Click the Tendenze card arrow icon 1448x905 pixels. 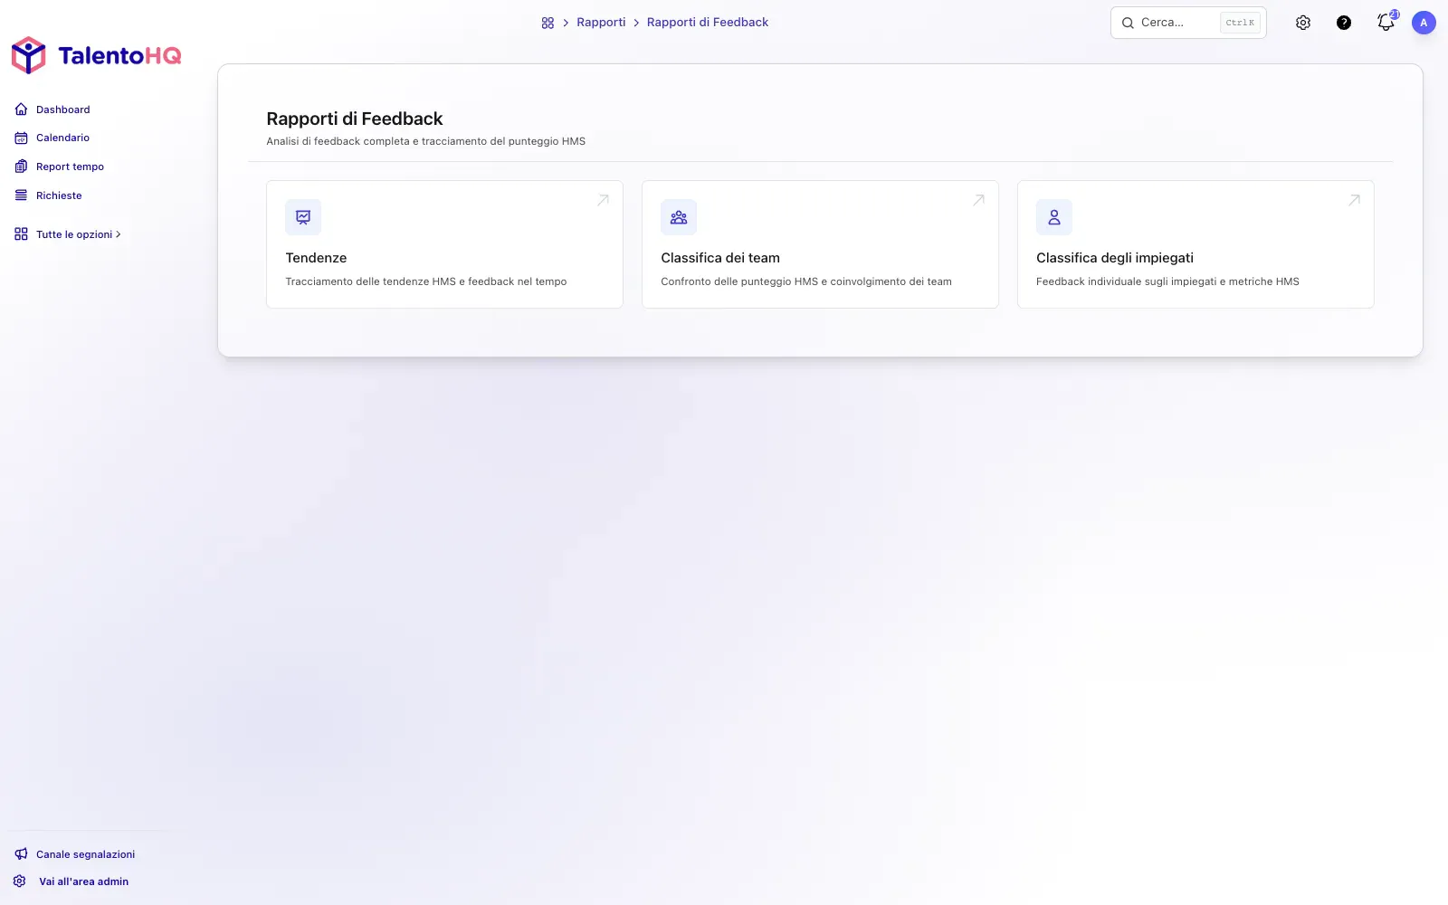tap(603, 200)
